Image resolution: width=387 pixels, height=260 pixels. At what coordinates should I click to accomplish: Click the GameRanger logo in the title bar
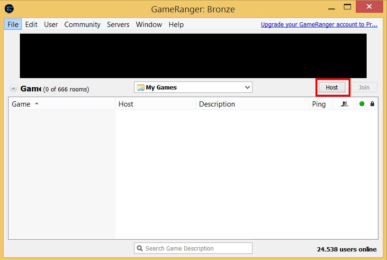(x=9, y=9)
